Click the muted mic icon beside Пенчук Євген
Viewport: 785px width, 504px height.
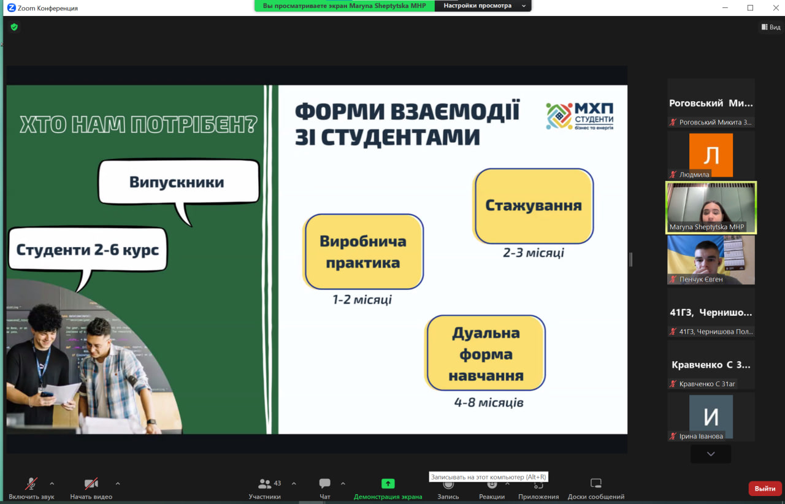point(673,280)
